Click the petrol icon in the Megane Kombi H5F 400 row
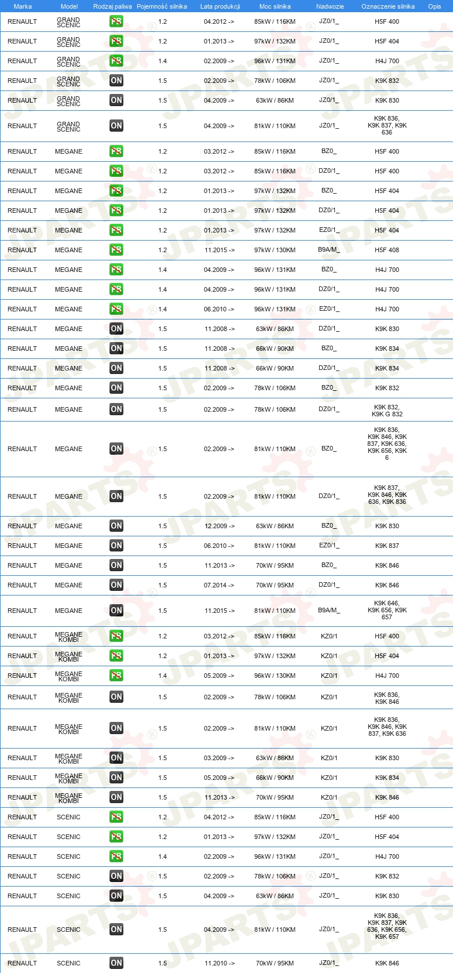Viewport: 453px width, 973px height. click(116, 636)
